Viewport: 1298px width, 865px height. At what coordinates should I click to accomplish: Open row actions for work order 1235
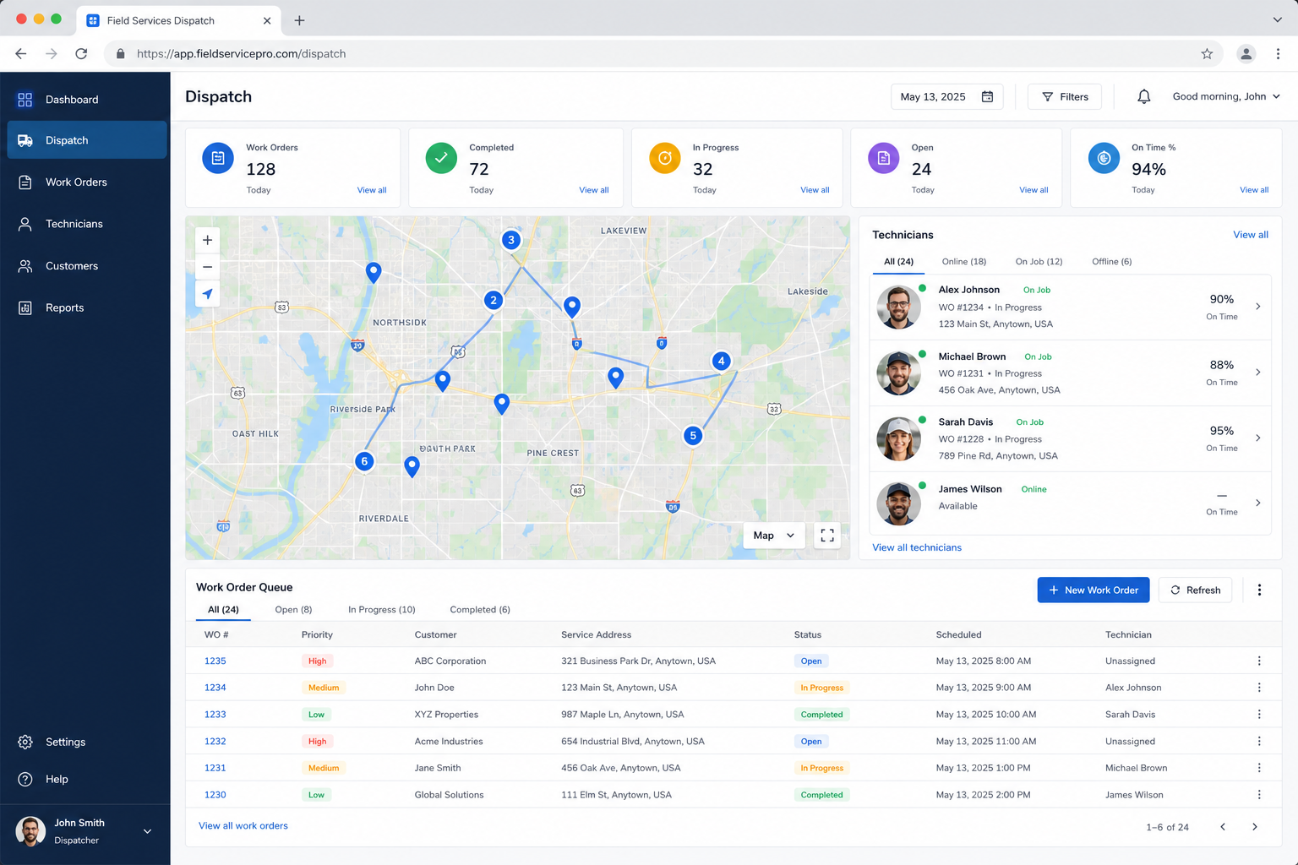(1259, 661)
